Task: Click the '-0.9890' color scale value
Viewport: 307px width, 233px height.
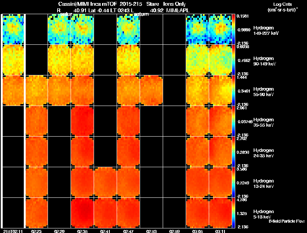Action: pyautogui.click(x=243, y=30)
